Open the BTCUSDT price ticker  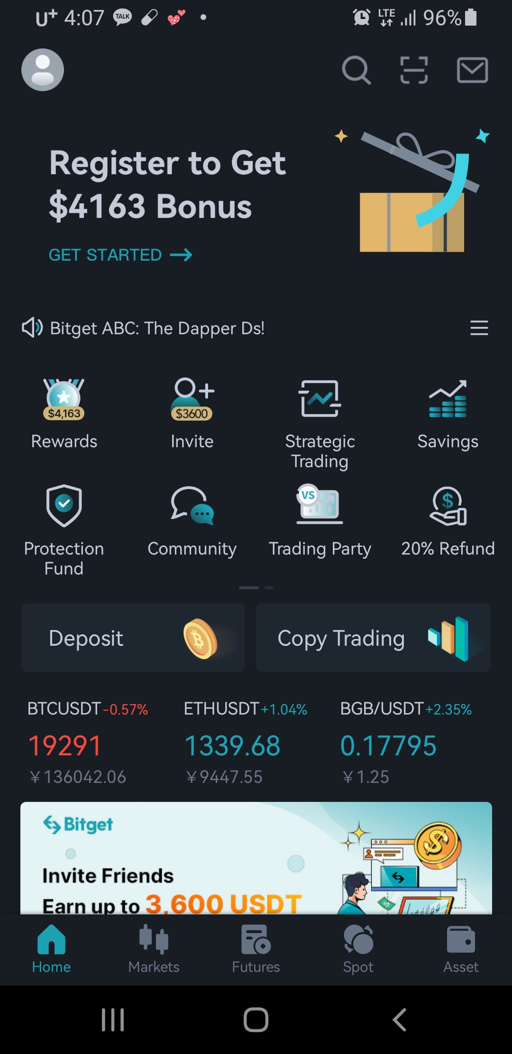tap(88, 742)
